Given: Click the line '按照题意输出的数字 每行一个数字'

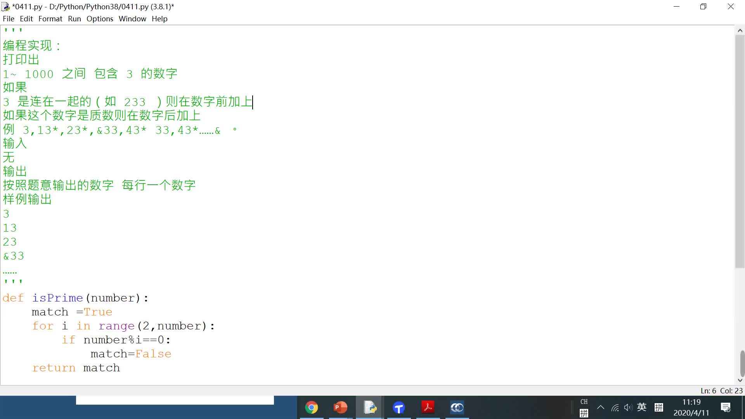Looking at the screenshot, I should pyautogui.click(x=99, y=185).
